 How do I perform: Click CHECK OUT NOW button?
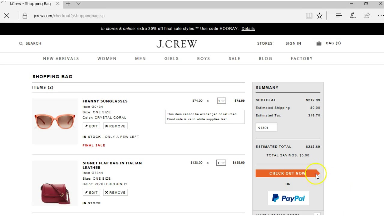(x=288, y=173)
